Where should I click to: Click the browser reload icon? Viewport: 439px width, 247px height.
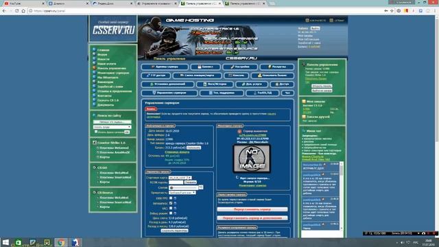click(16, 11)
